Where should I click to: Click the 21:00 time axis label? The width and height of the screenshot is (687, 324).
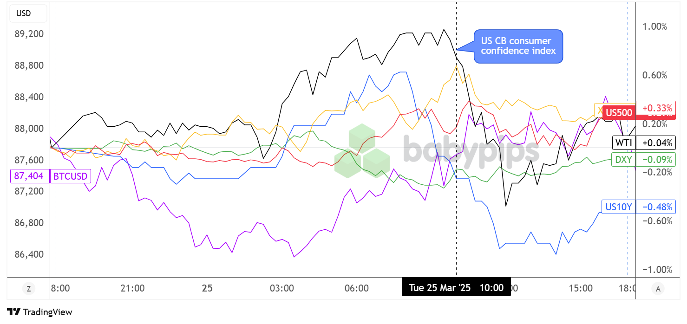(132, 288)
